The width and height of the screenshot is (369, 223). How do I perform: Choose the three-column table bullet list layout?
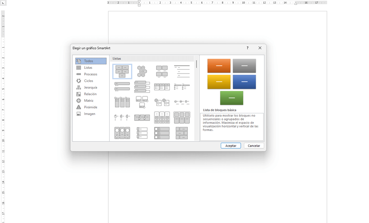click(162, 87)
